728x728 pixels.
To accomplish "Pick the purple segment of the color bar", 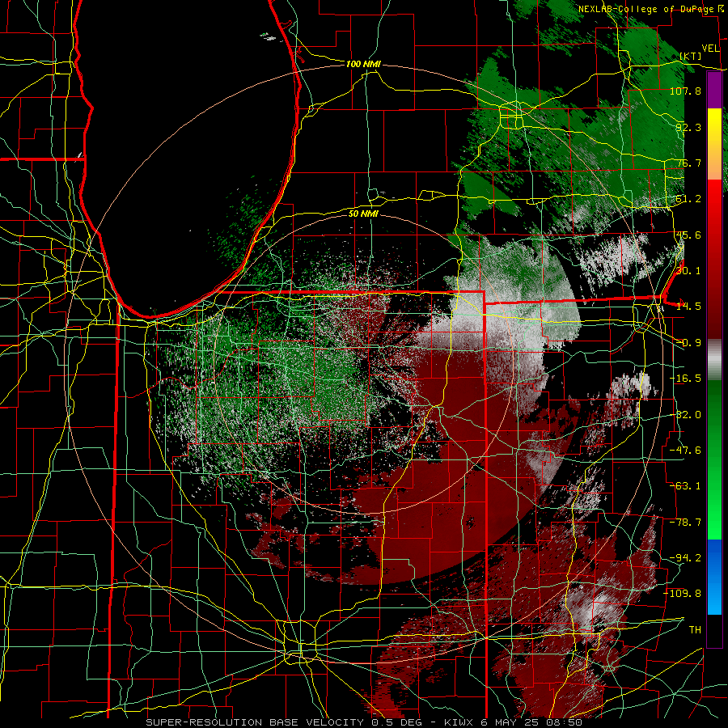I will (714, 90).
